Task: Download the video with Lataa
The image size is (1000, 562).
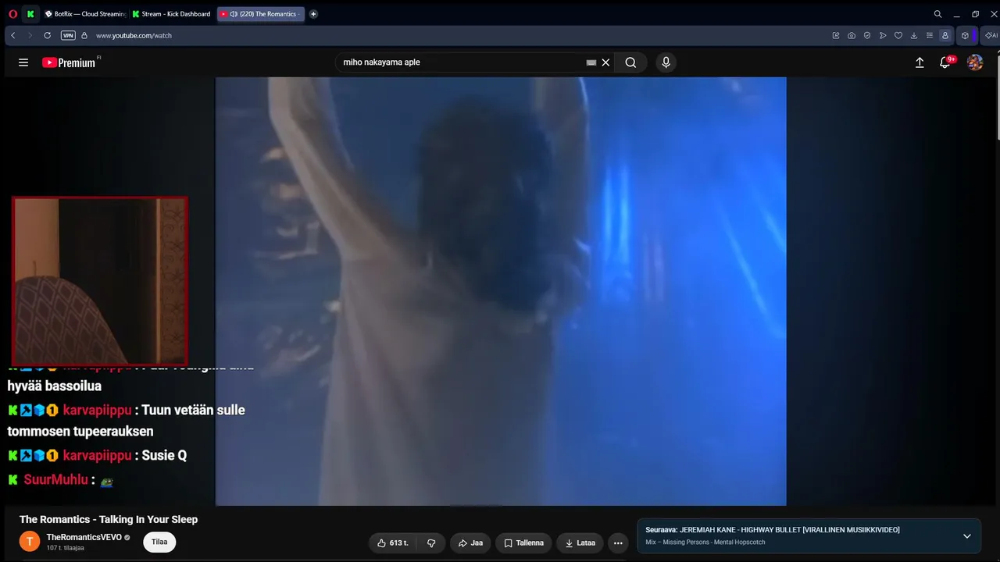Action: (580, 542)
